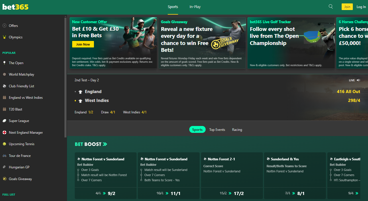368x201 pixels.
Task: Click boost arrows on the 8/1 odds
Action: tap(294, 194)
